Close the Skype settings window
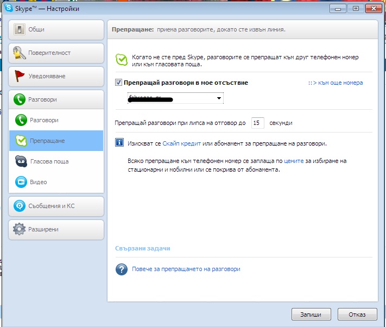Screen dimensions: 386x327 click(374, 9)
